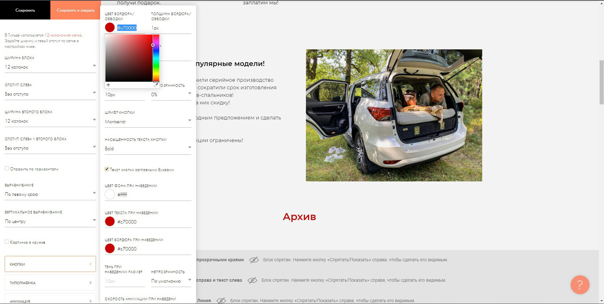Screen dimensions: 604x304
Task: Open Насыщенность текста кнопки Bold dropdown
Action: coord(148,148)
